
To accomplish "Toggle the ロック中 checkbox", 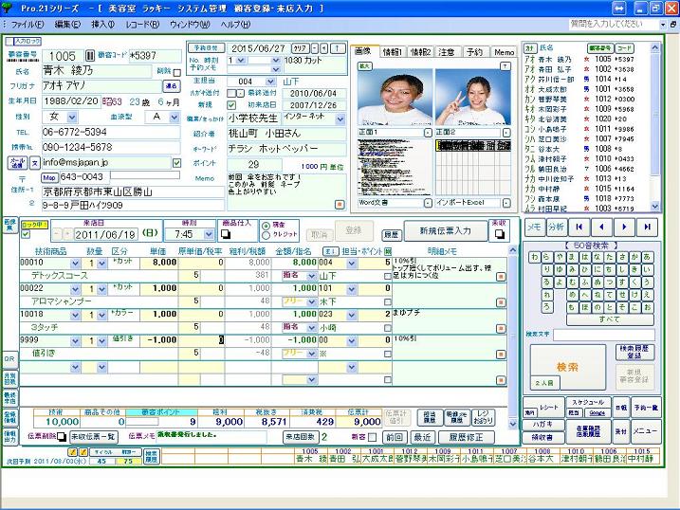I will click(x=26, y=234).
